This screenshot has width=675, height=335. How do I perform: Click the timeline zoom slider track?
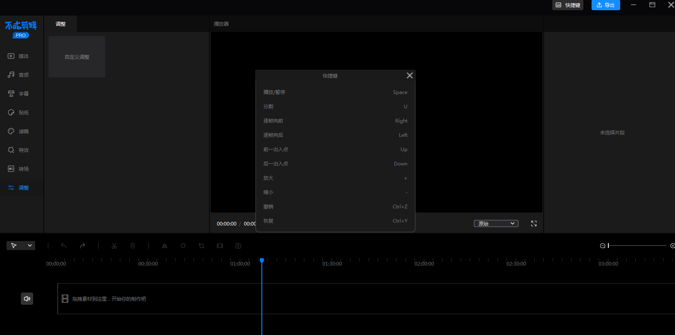click(637, 246)
